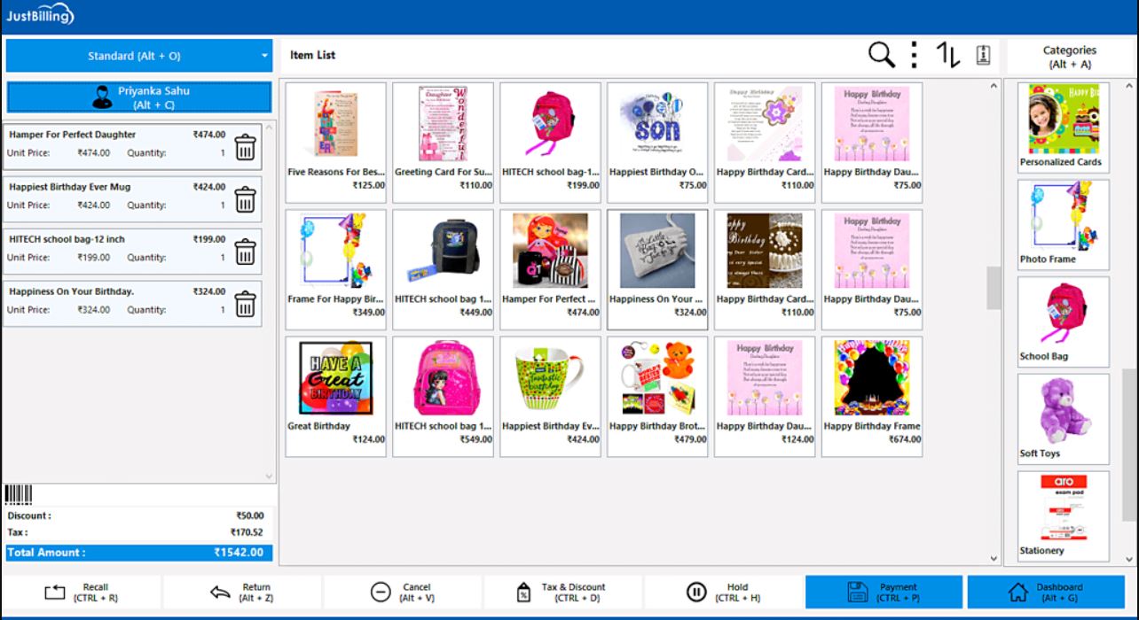1139x620 pixels.
Task: Click the barcode scan icon
Action: click(19, 494)
